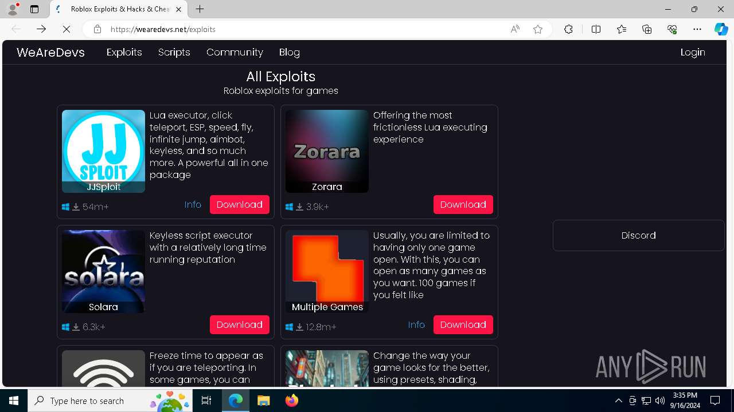734x412 pixels.
Task: Open the volume control icon
Action: pos(660,401)
